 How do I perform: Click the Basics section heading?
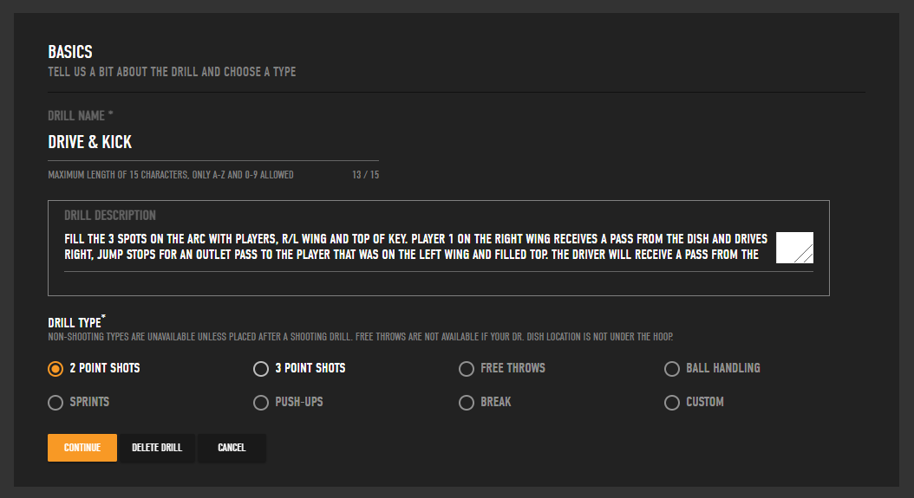[70, 52]
